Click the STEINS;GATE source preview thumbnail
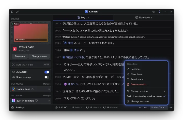Screen dimensions: 183x120 point(31,33)
